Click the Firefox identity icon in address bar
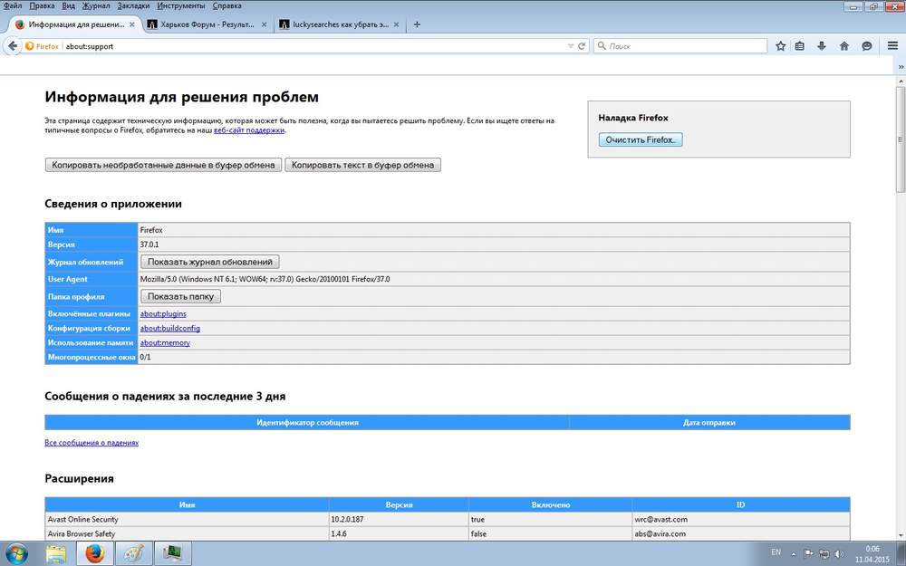This screenshot has width=906, height=566. pos(30,46)
